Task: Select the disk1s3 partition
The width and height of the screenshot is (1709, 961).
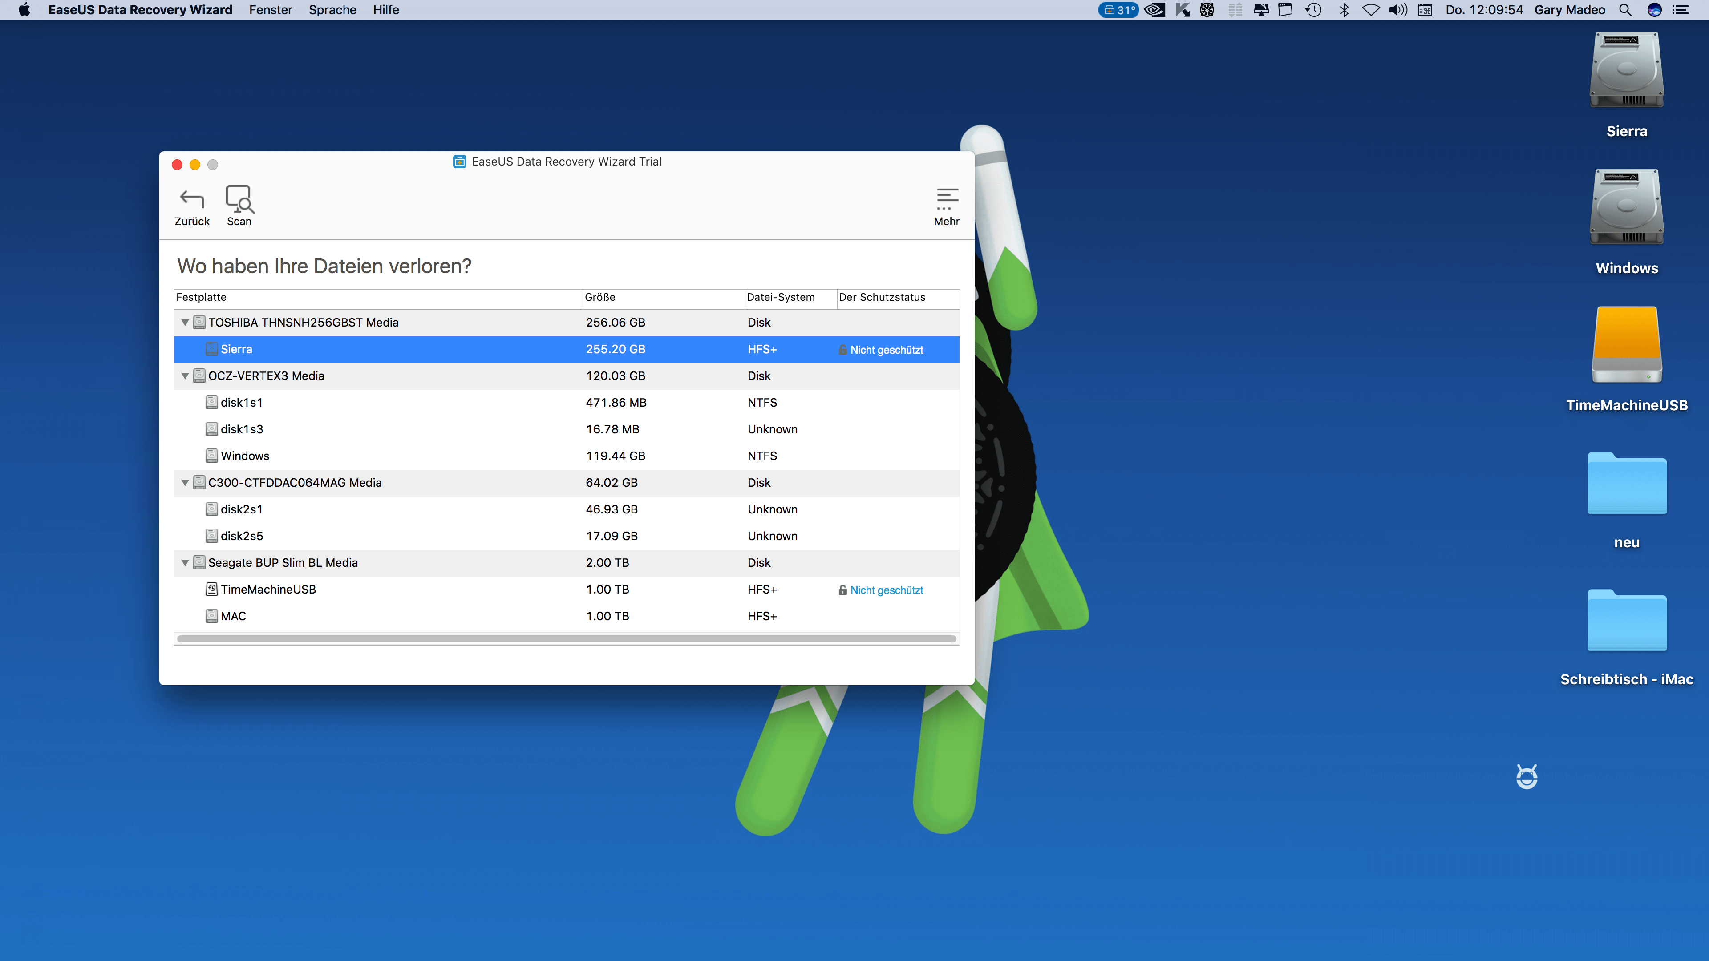Action: pyautogui.click(x=567, y=429)
